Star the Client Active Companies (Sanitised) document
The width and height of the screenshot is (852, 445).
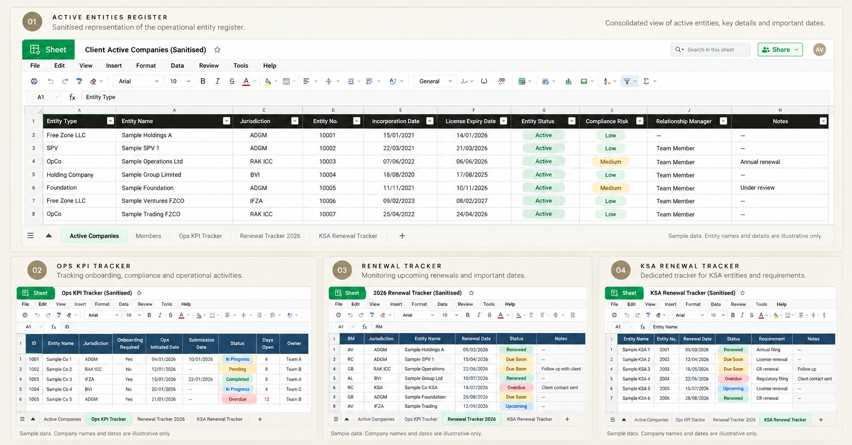point(217,50)
